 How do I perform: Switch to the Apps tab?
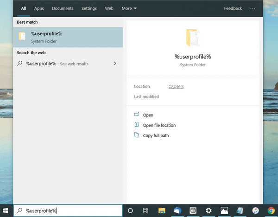click(x=39, y=8)
